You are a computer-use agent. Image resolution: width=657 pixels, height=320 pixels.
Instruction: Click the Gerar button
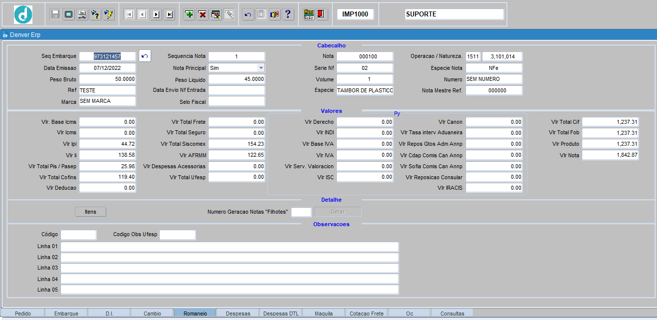coord(338,212)
